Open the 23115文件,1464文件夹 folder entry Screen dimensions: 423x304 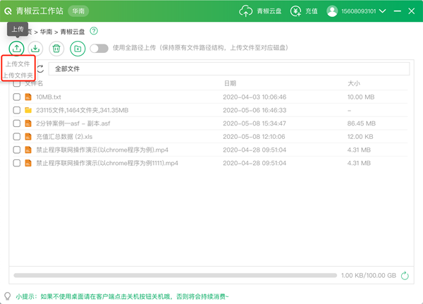81,110
